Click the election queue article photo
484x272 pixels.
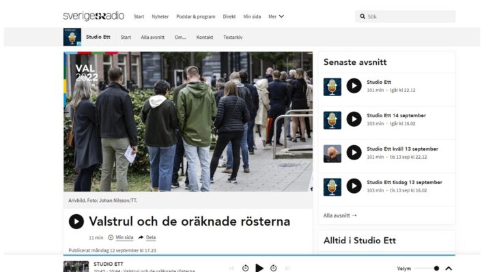[x=188, y=121]
